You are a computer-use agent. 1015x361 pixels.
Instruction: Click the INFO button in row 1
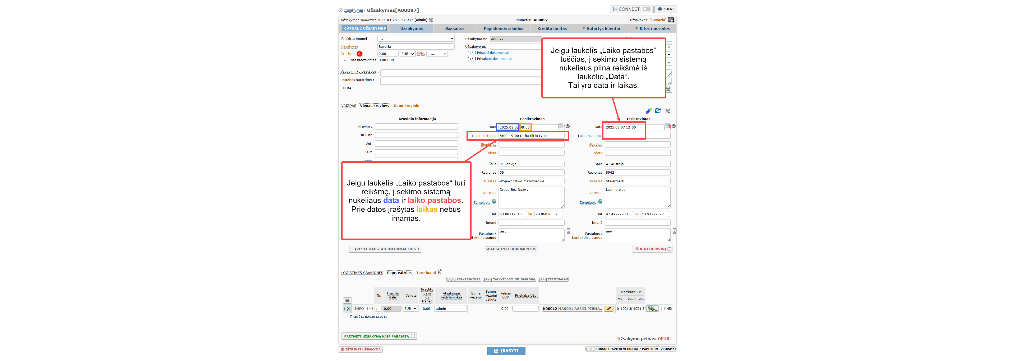click(x=359, y=309)
